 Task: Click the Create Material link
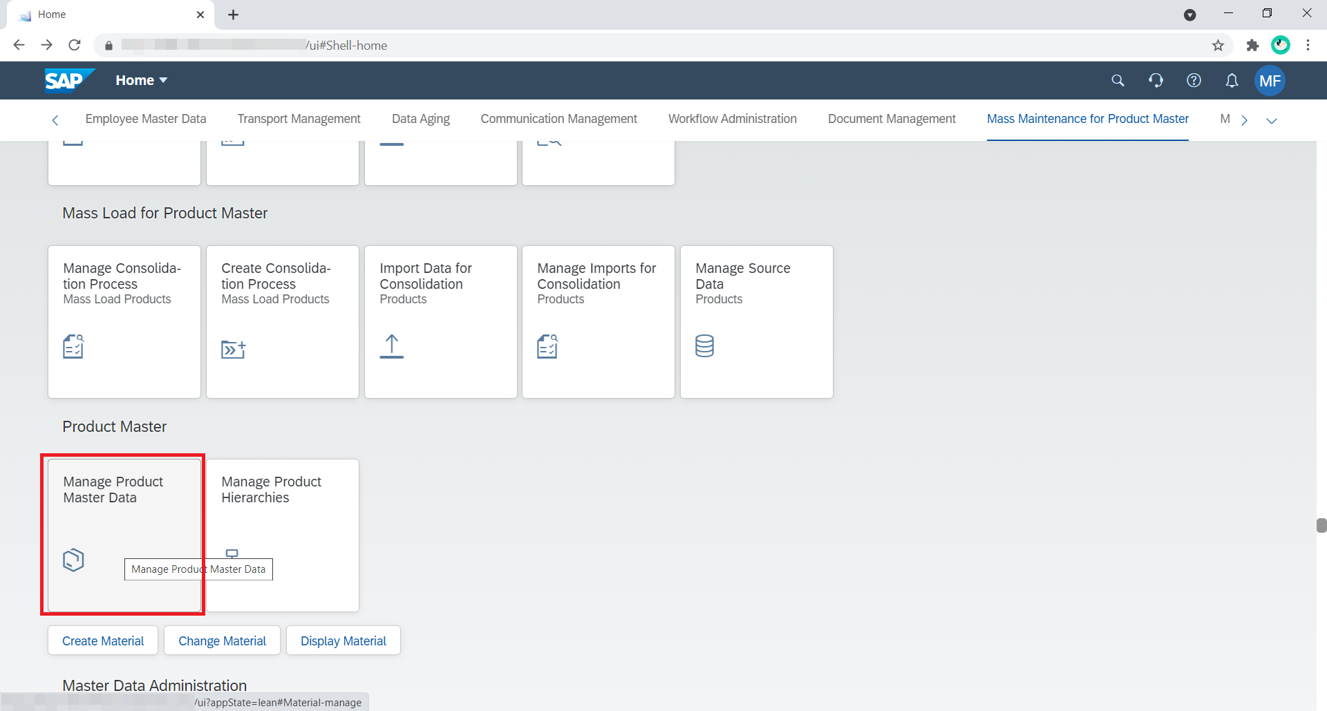[102, 641]
